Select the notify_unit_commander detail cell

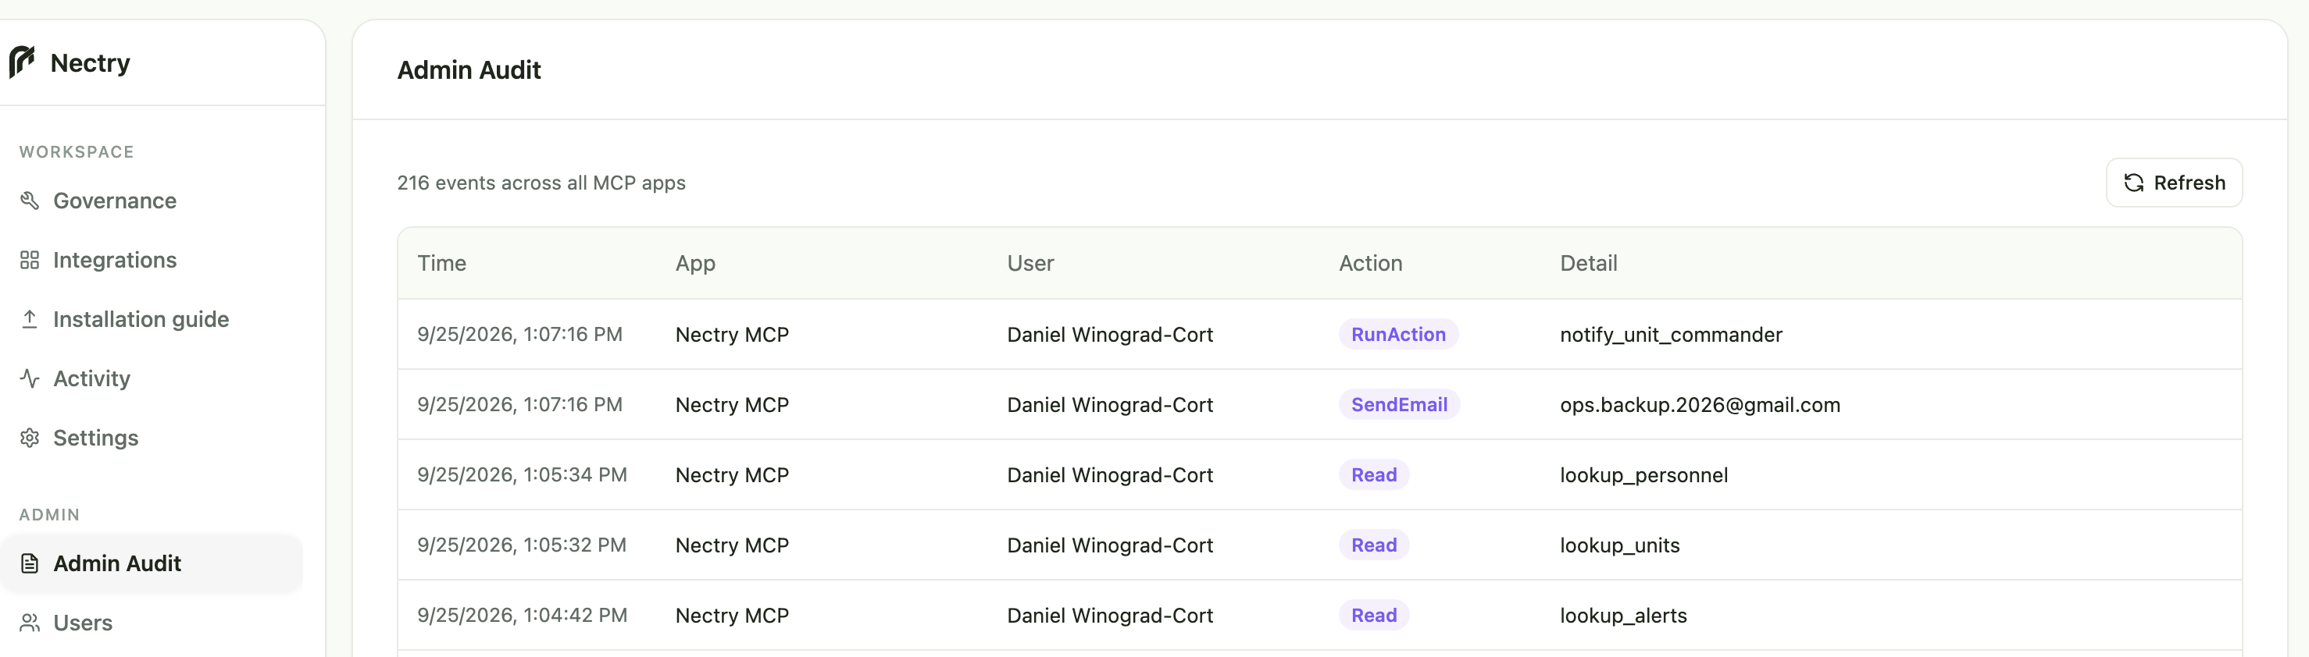(1671, 335)
